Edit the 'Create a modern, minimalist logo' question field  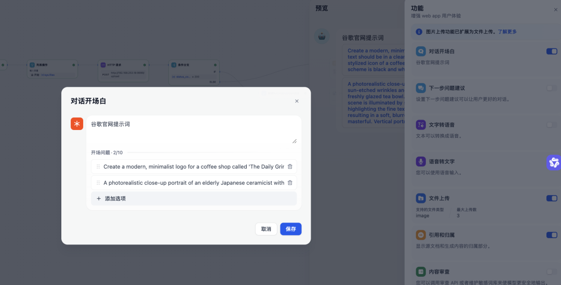[194, 166]
